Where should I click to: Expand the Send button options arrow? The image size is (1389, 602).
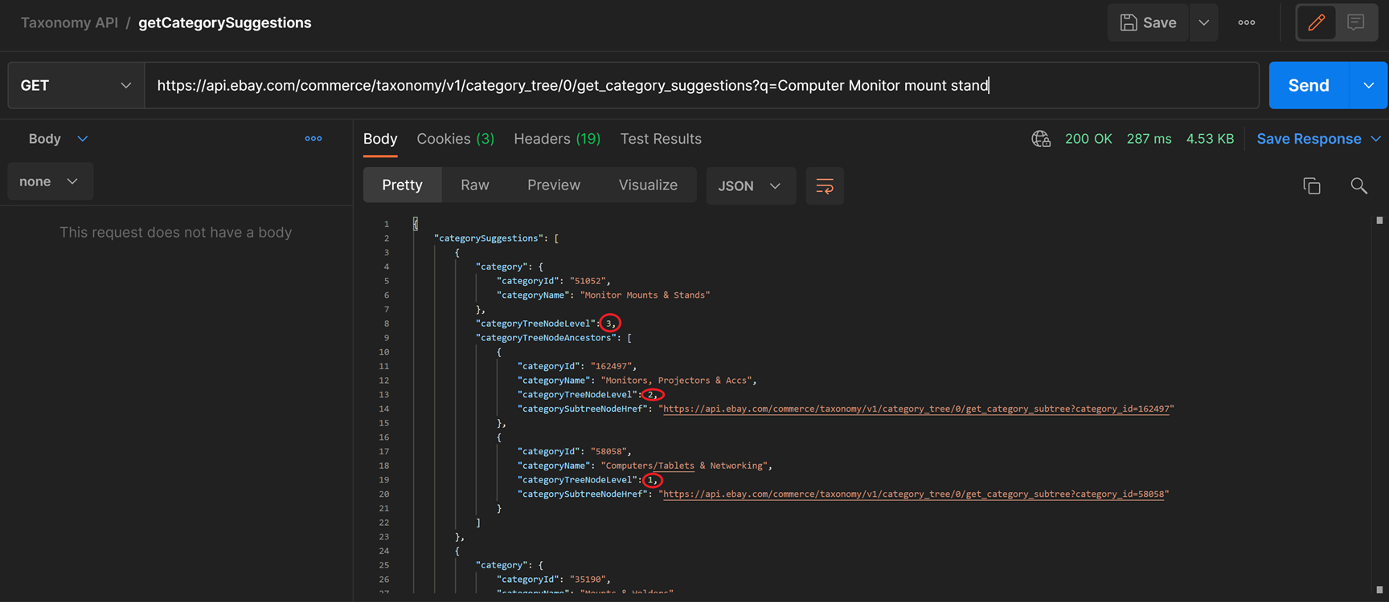click(x=1369, y=85)
